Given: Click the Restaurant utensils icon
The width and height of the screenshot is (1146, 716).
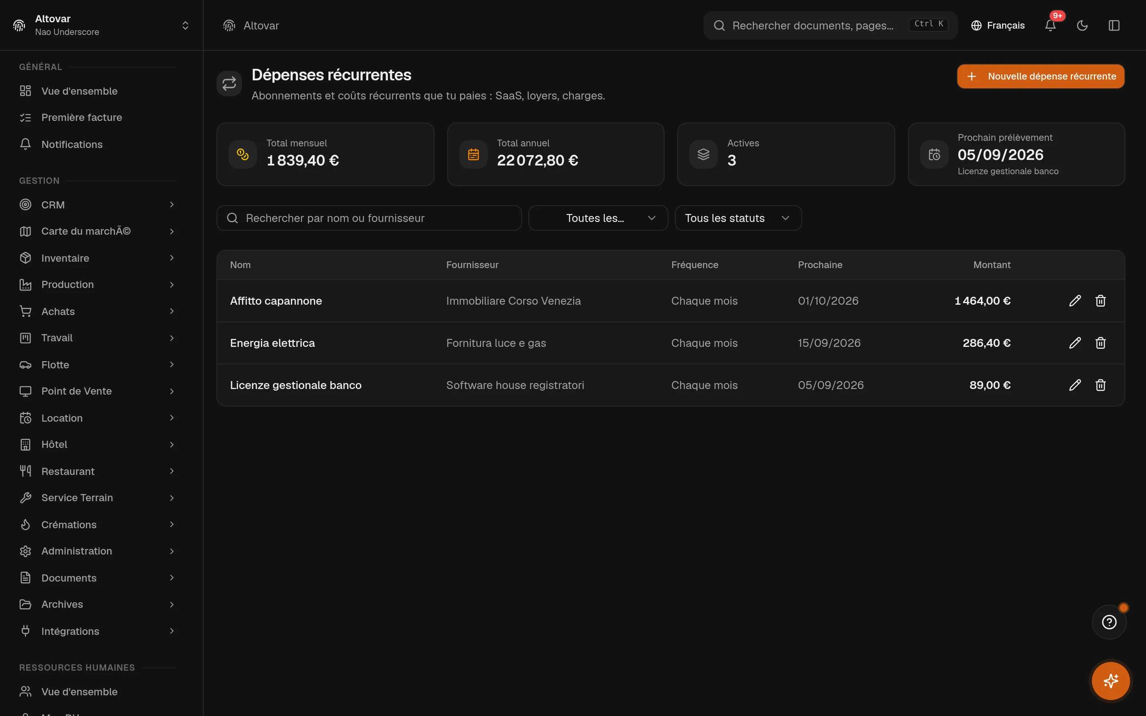Looking at the screenshot, I should pos(25,471).
